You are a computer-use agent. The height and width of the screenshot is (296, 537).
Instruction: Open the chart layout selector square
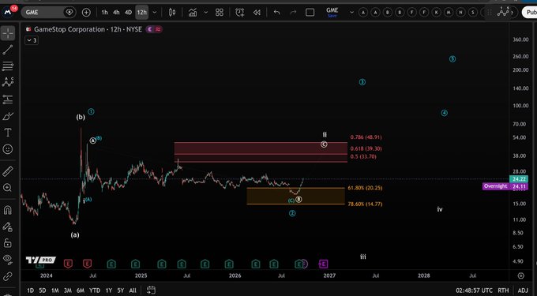coord(310,13)
